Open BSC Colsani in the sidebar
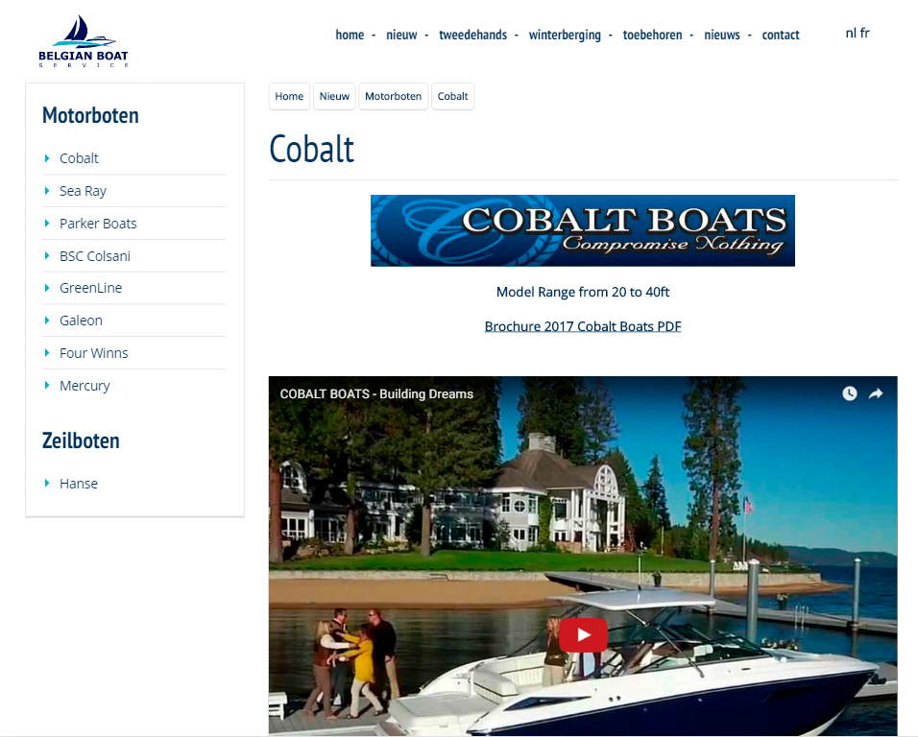 point(95,256)
